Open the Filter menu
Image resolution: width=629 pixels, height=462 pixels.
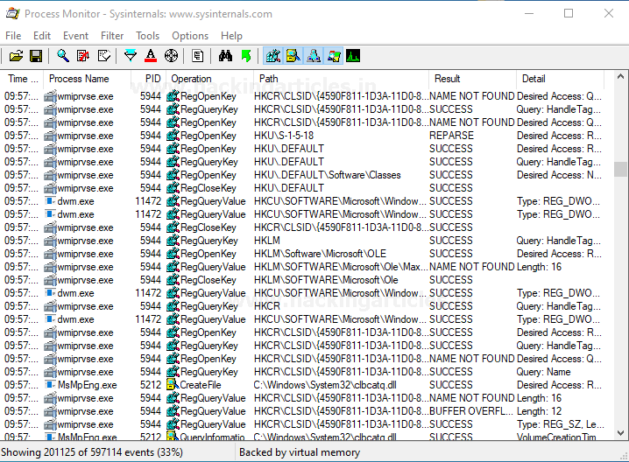(x=112, y=36)
